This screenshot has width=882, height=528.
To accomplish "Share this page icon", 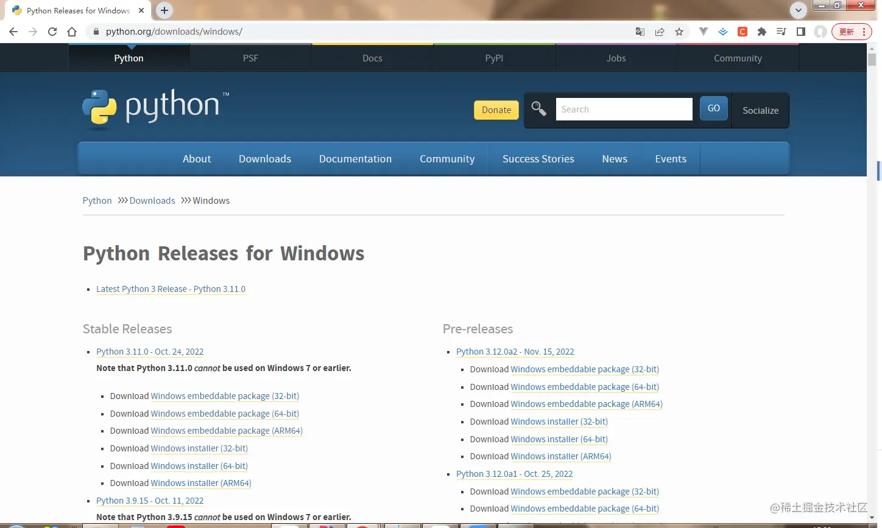I will (660, 32).
